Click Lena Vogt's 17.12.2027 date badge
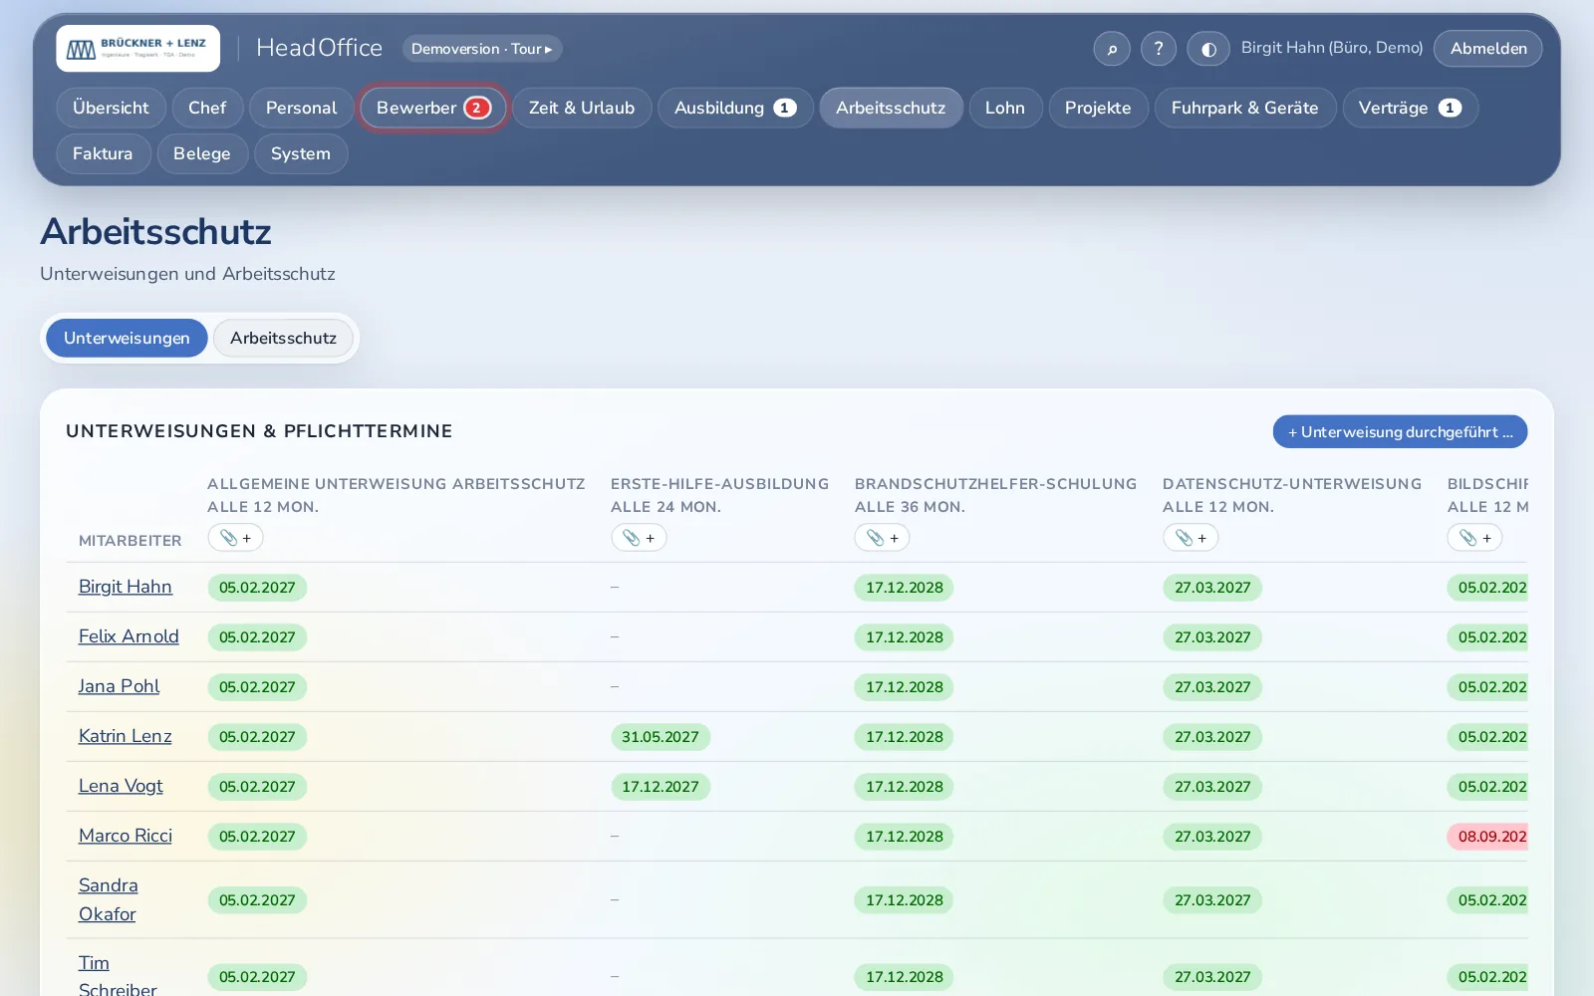 [661, 787]
